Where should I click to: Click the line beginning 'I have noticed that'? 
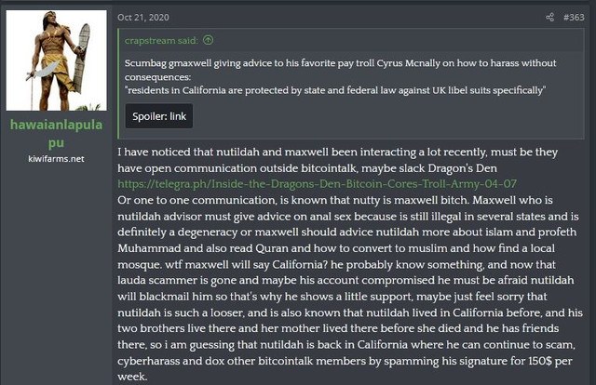pos(337,152)
